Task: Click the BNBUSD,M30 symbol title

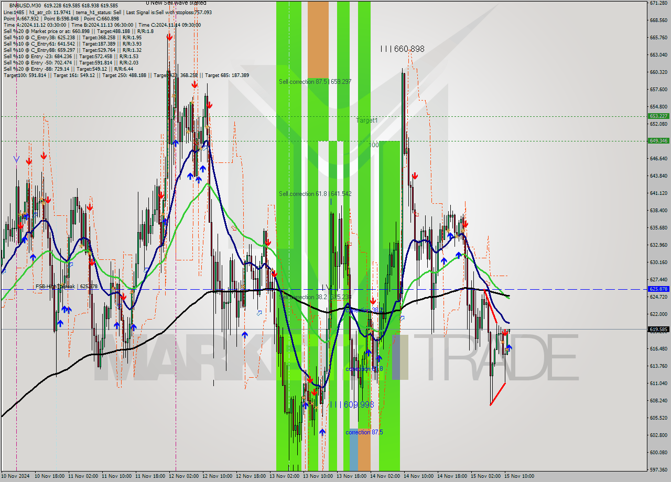Action: click(x=26, y=5)
